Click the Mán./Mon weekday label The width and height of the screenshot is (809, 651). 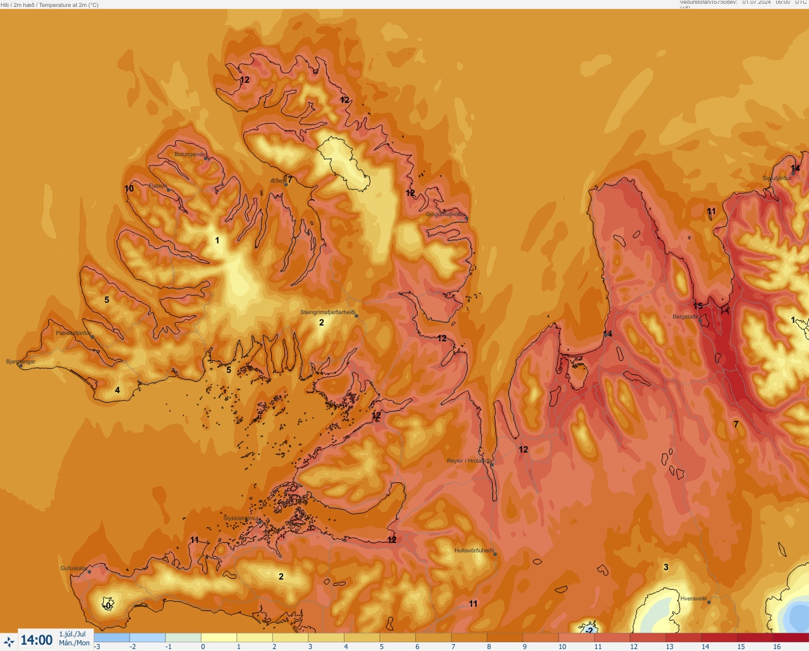pyautogui.click(x=74, y=643)
